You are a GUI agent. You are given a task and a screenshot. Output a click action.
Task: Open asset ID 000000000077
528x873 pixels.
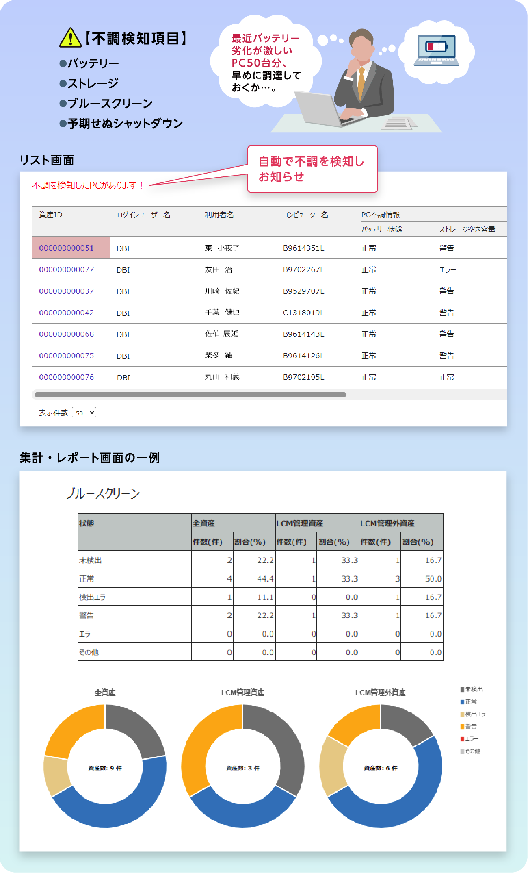pyautogui.click(x=66, y=269)
